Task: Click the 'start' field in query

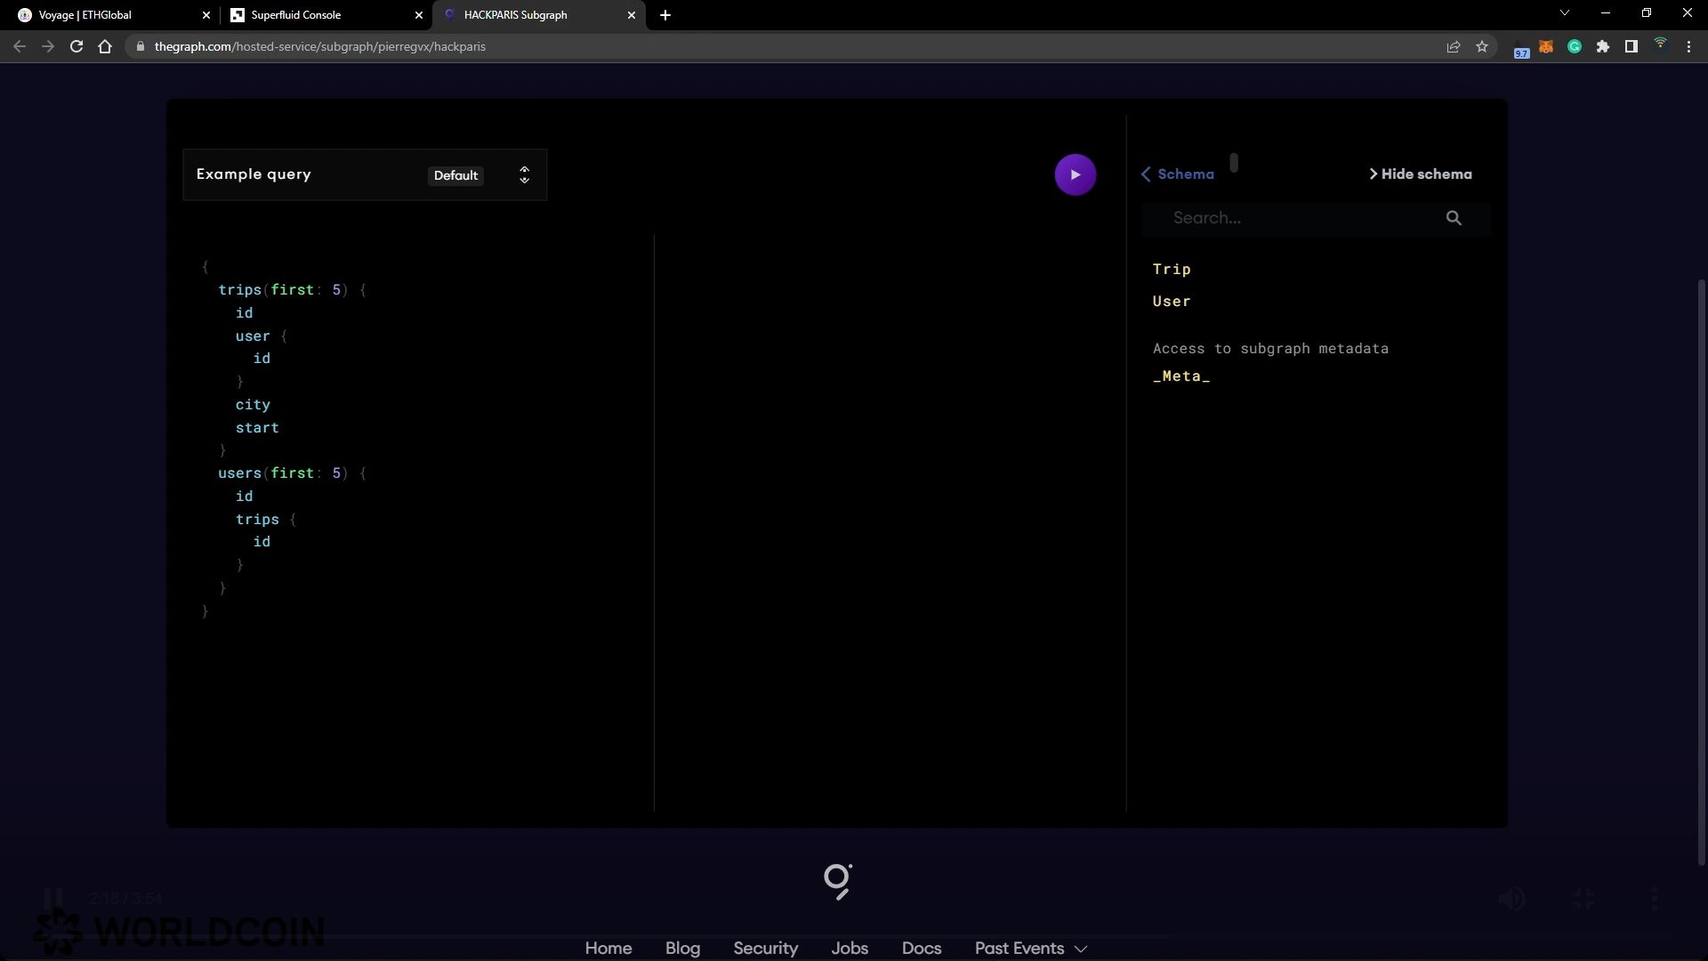Action: 257,428
